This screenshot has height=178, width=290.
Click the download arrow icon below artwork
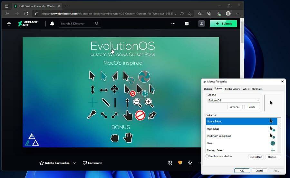[190, 163]
